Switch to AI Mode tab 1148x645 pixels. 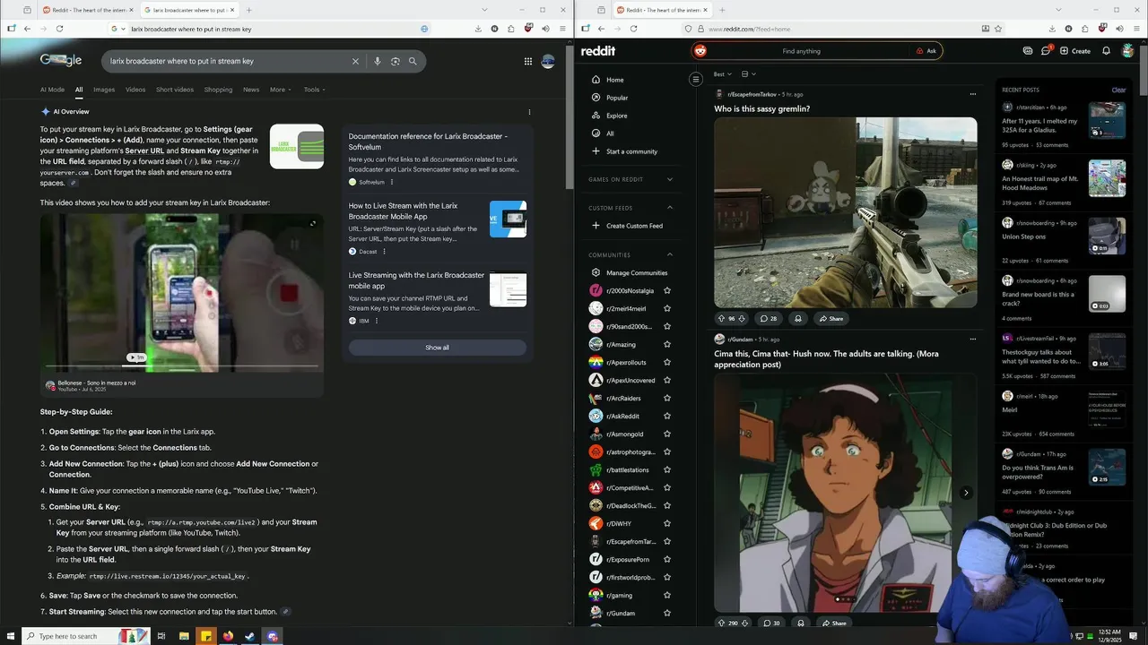52,90
